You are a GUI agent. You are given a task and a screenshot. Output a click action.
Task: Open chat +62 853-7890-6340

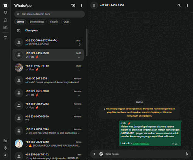pyautogui.click(x=48, y=144)
